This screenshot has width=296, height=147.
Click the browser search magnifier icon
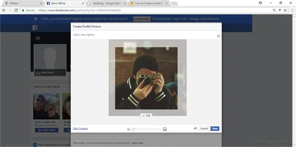[x=274, y=10]
